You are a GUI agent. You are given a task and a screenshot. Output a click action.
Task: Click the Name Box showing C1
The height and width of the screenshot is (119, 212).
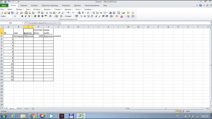tap(11, 23)
